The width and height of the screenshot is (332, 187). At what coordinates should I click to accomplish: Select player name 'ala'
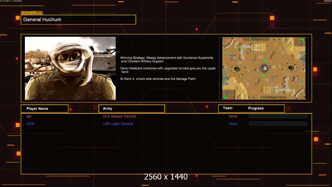29,116
